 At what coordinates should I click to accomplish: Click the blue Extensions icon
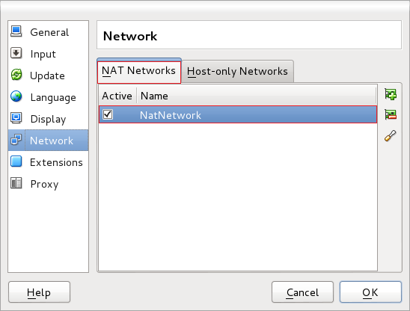[16, 161]
